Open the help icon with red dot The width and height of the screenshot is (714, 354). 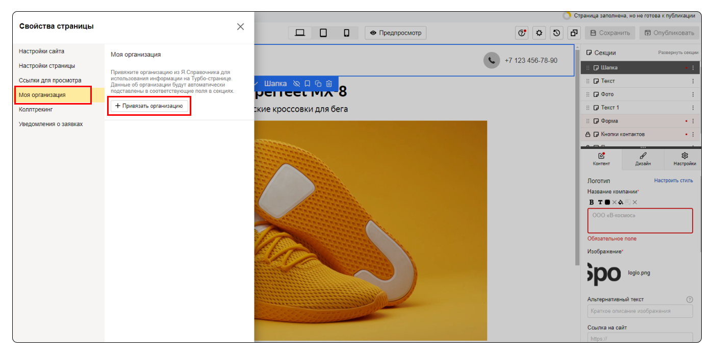[x=522, y=33]
